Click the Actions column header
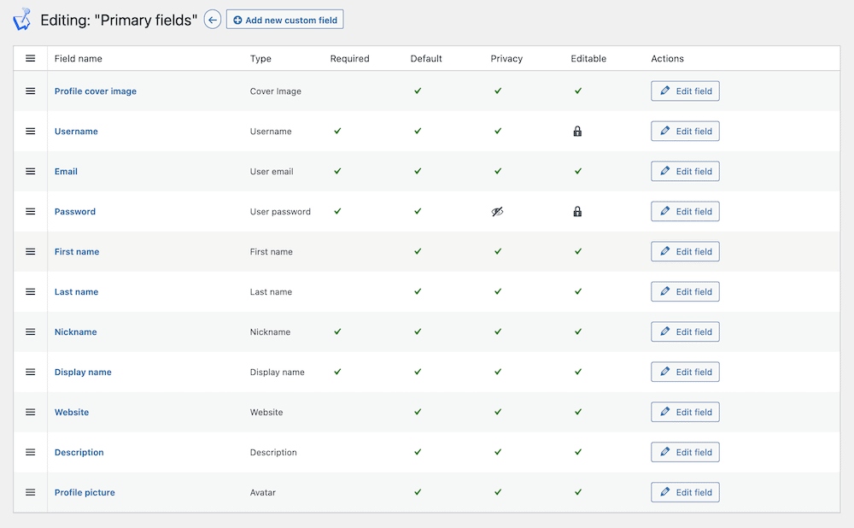 tap(667, 58)
